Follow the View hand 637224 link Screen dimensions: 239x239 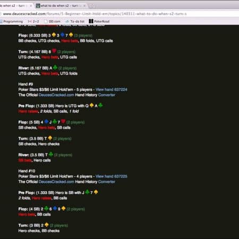(112, 90)
